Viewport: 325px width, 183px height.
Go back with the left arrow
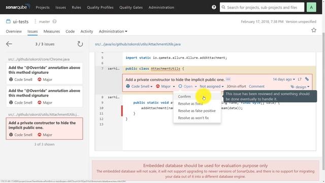click(x=9, y=44)
